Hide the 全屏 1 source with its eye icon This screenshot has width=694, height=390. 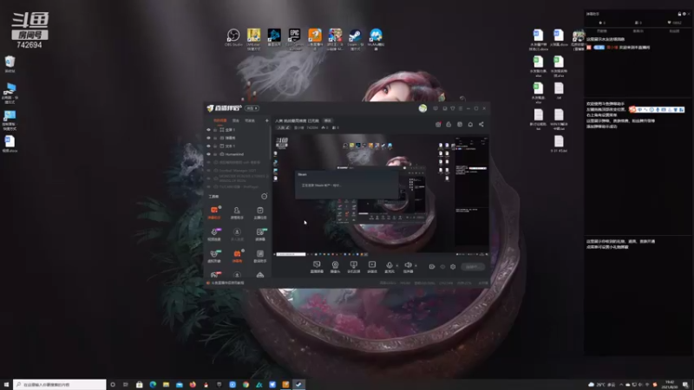tap(208, 129)
